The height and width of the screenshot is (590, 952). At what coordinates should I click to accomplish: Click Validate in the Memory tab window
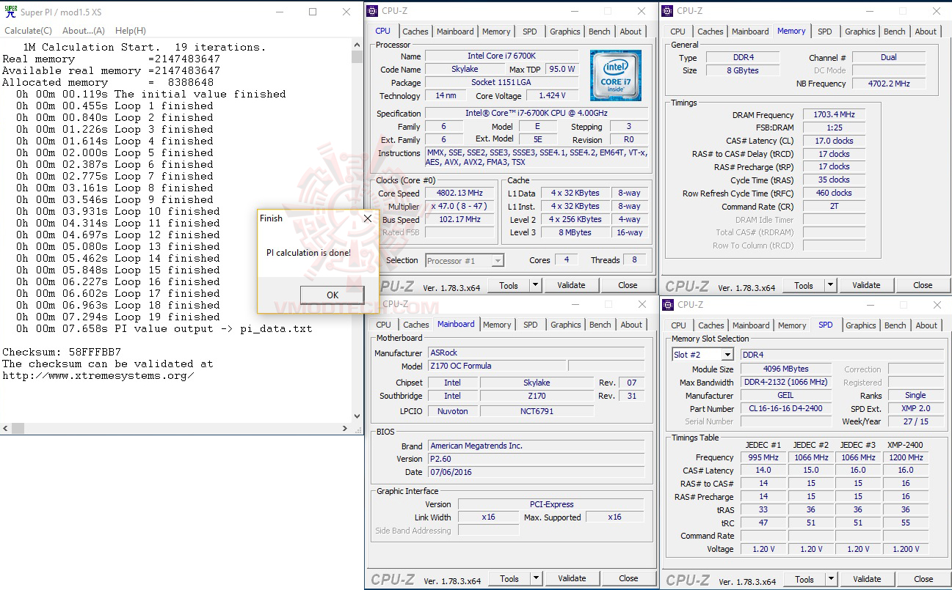pos(866,285)
